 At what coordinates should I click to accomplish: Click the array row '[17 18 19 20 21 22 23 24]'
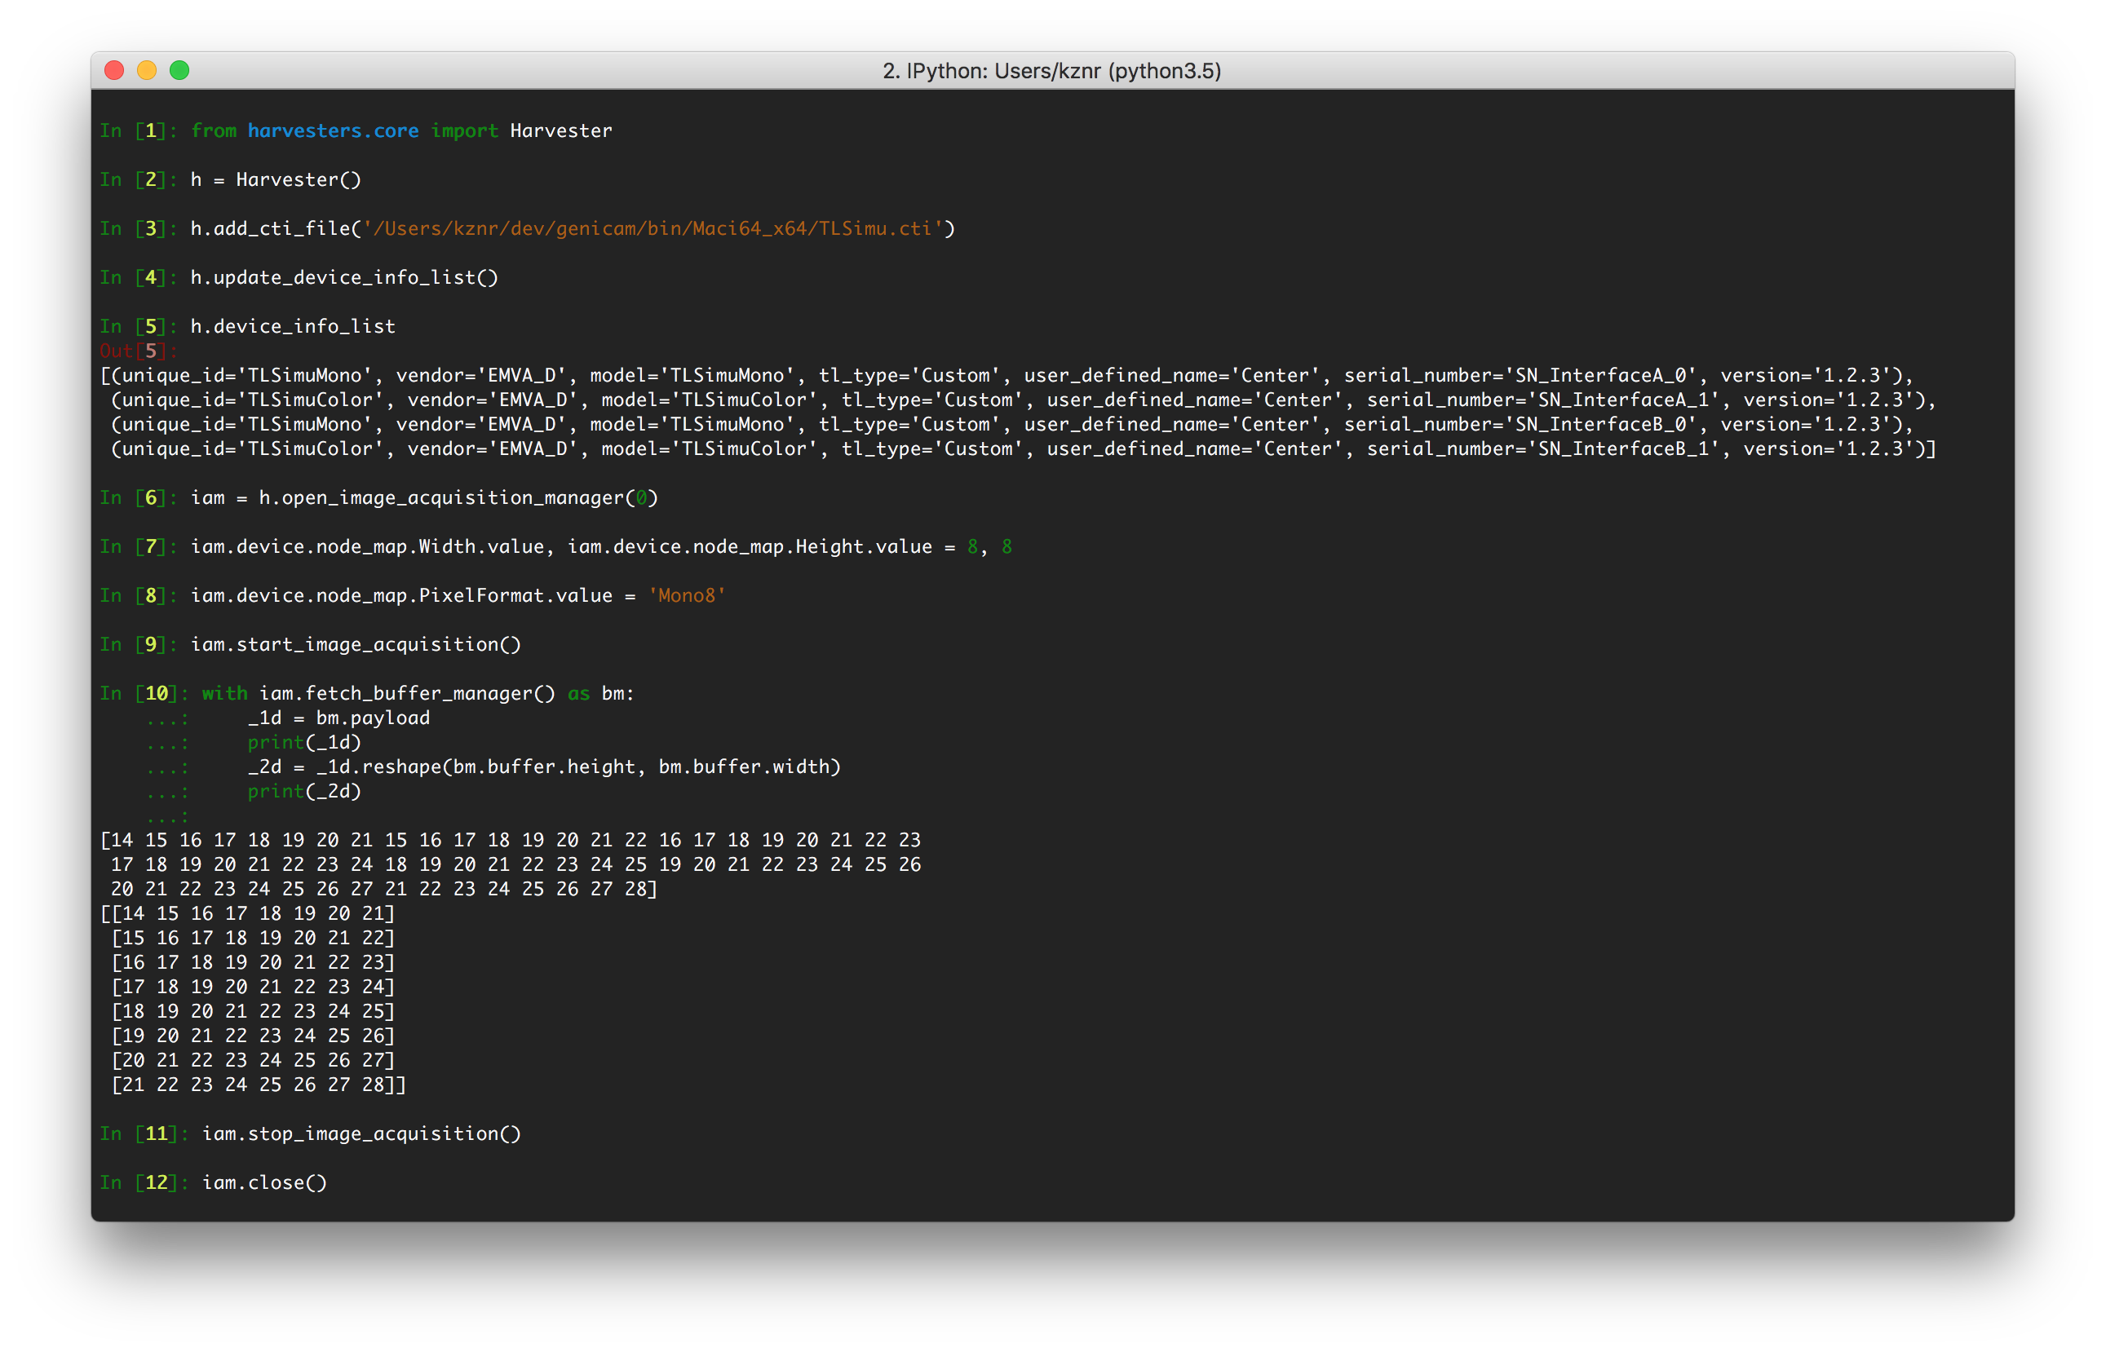pos(253,987)
